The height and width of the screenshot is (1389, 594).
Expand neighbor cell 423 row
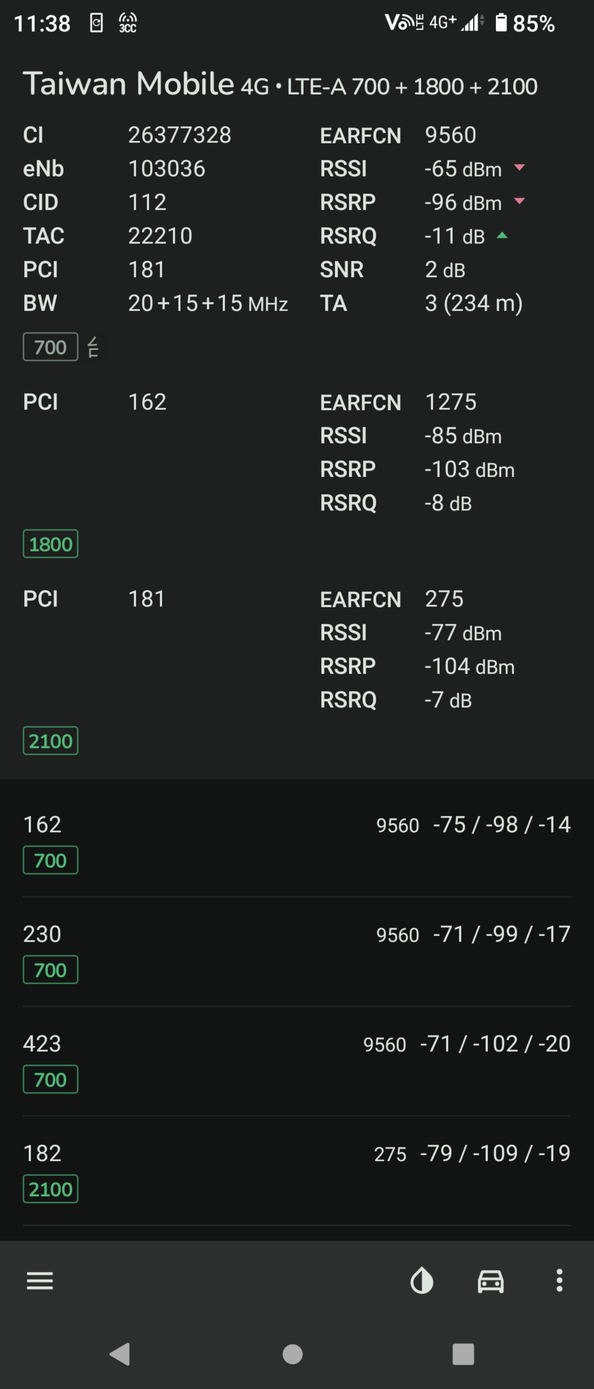point(297,1062)
